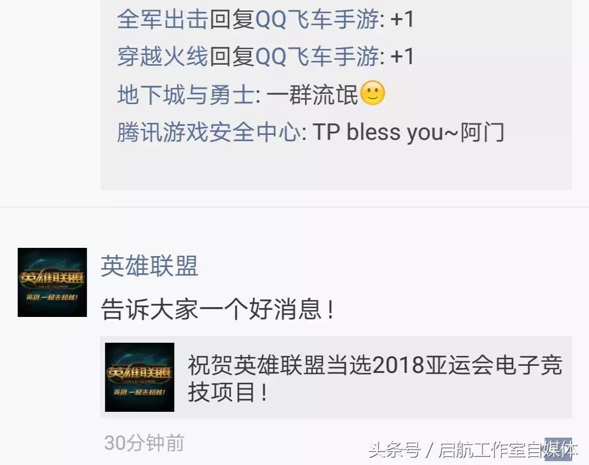The width and height of the screenshot is (589, 465).
Task: Open the commenter name 穿越火线
Action: tap(163, 56)
